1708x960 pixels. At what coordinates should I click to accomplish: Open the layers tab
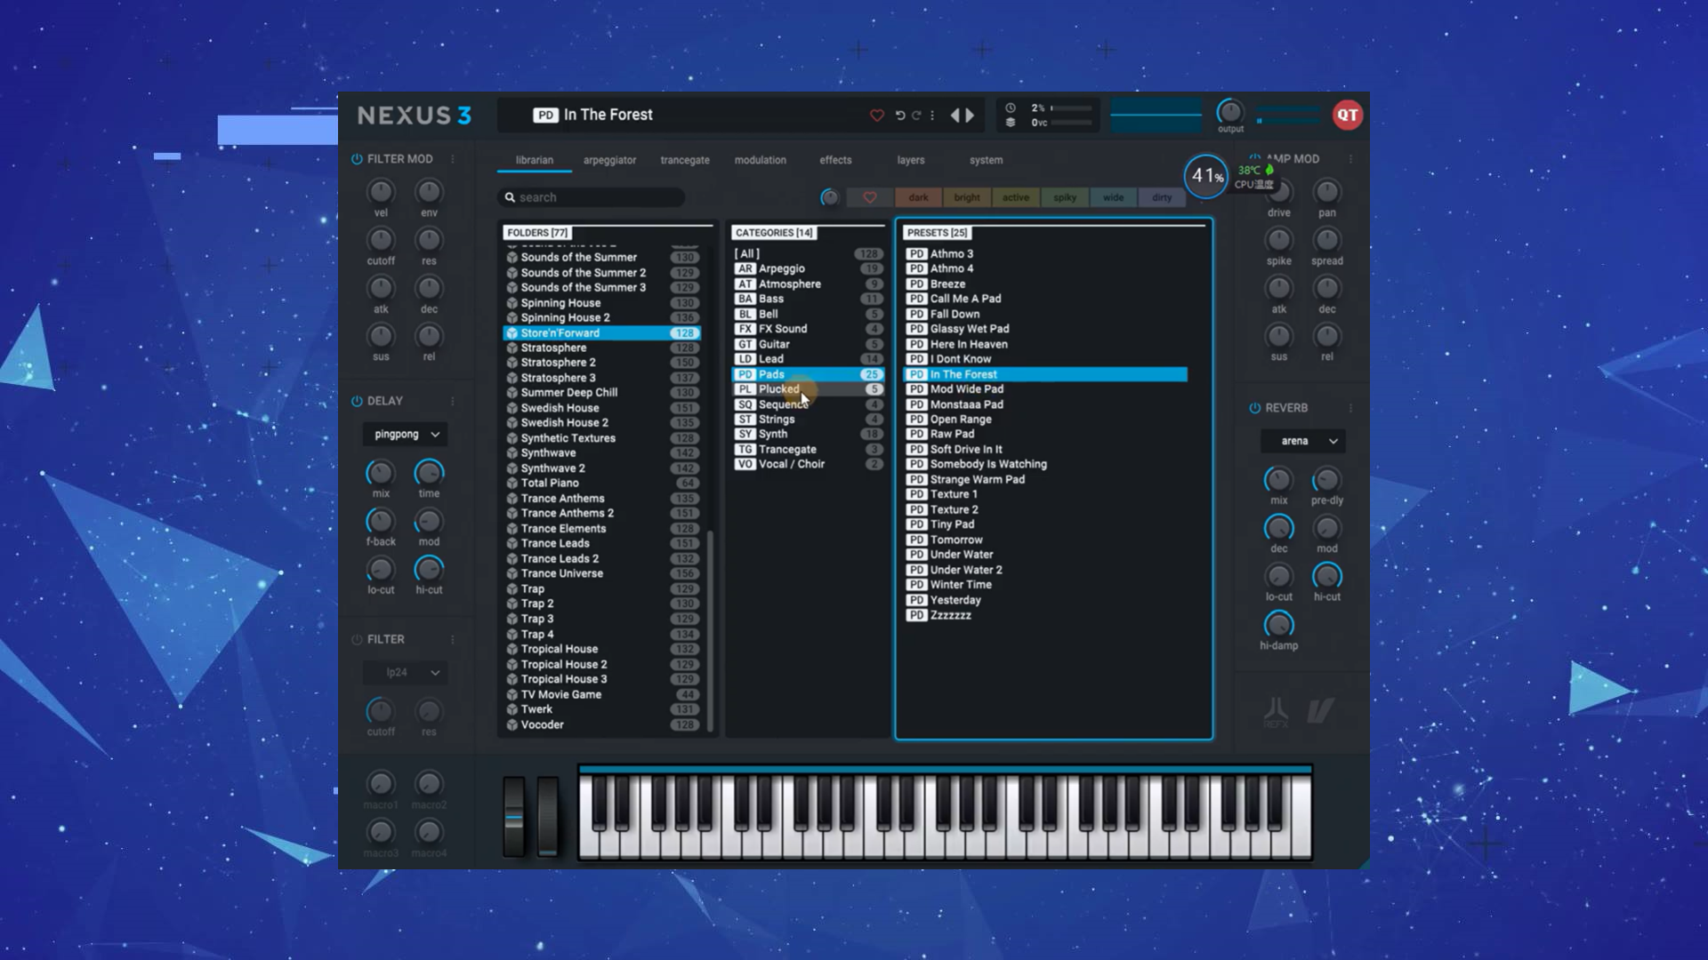pos(911,160)
